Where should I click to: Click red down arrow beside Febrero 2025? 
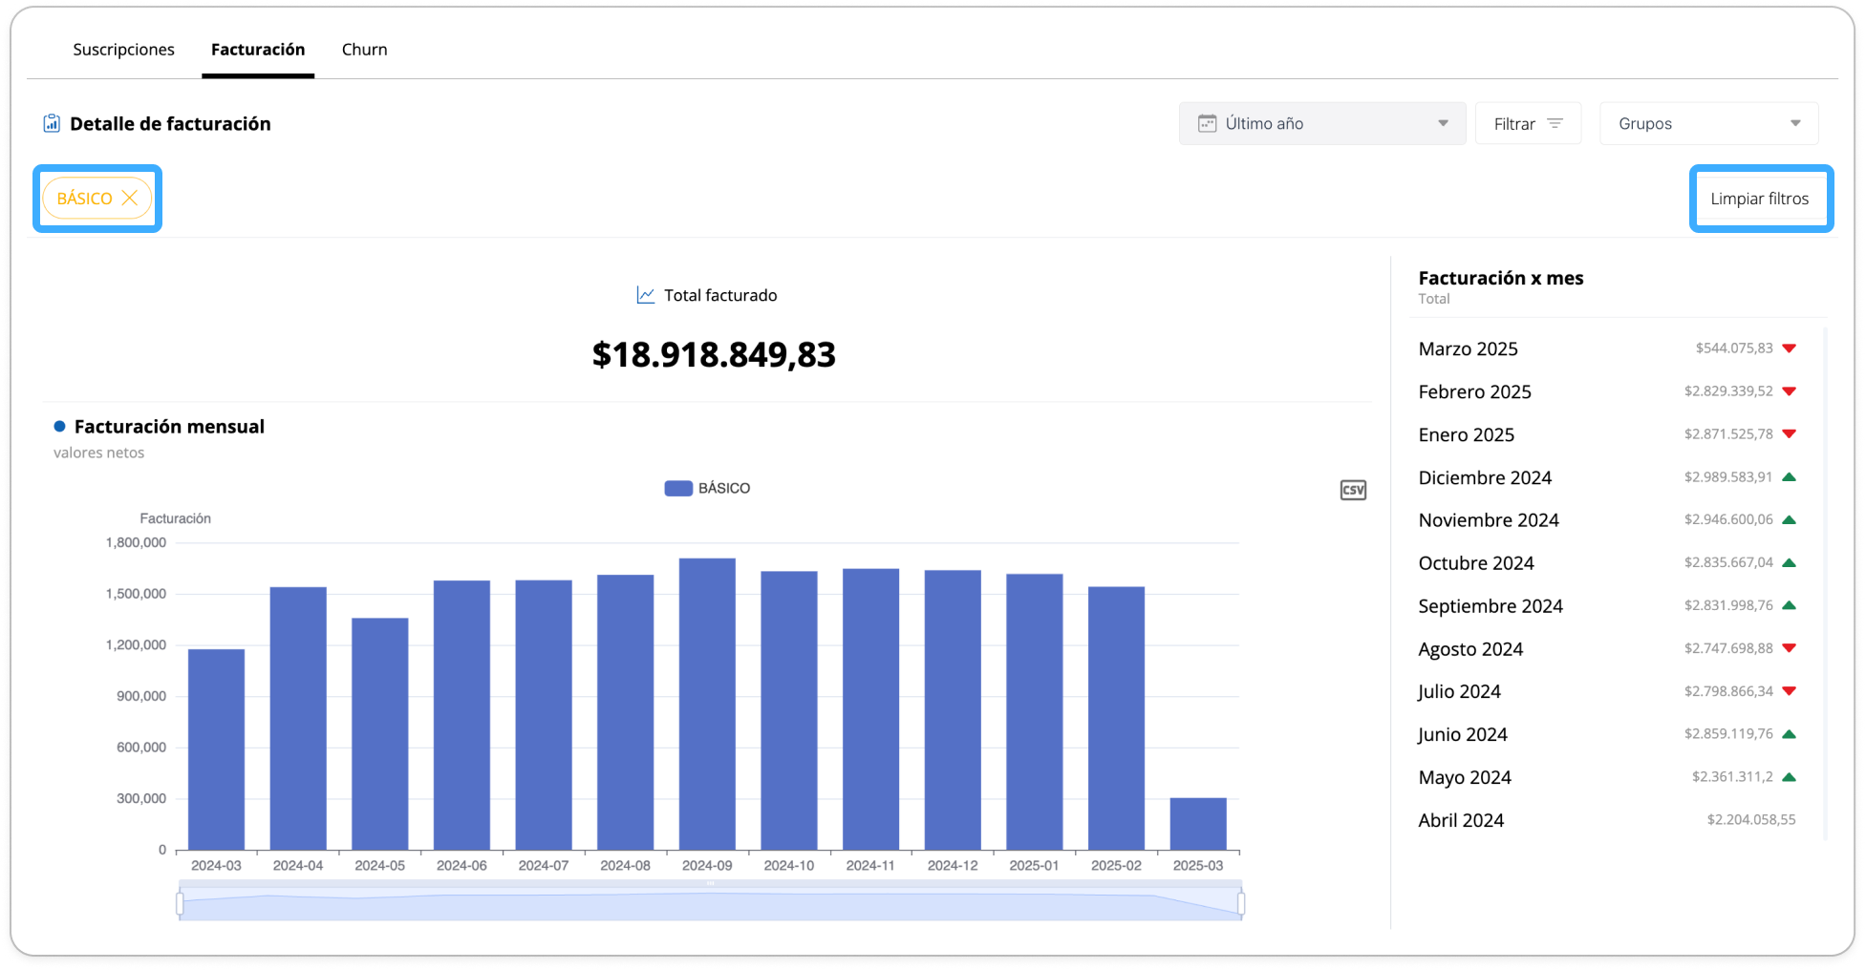[1789, 391]
